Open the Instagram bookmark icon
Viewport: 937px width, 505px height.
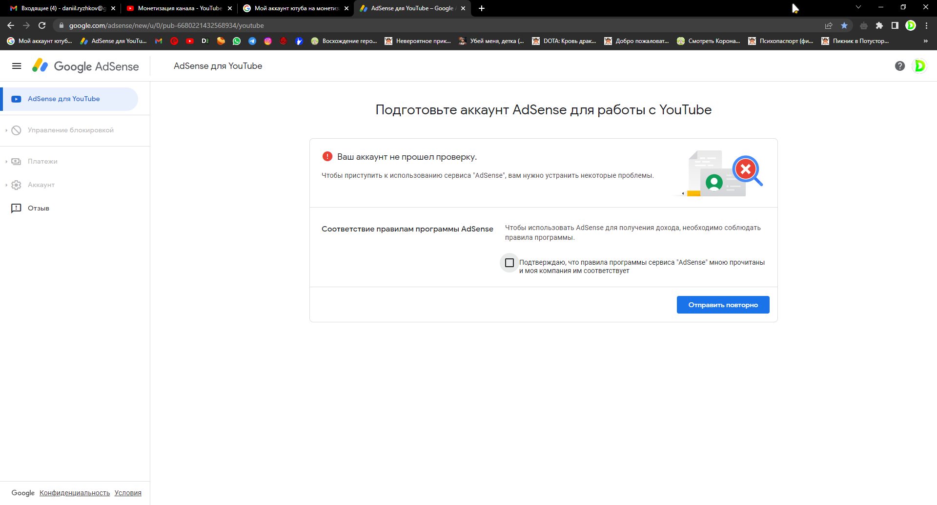click(x=268, y=41)
